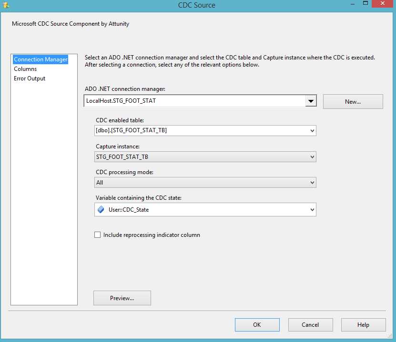The height and width of the screenshot is (342, 396).
Task: Click the New button to create a connection
Action: tap(353, 101)
